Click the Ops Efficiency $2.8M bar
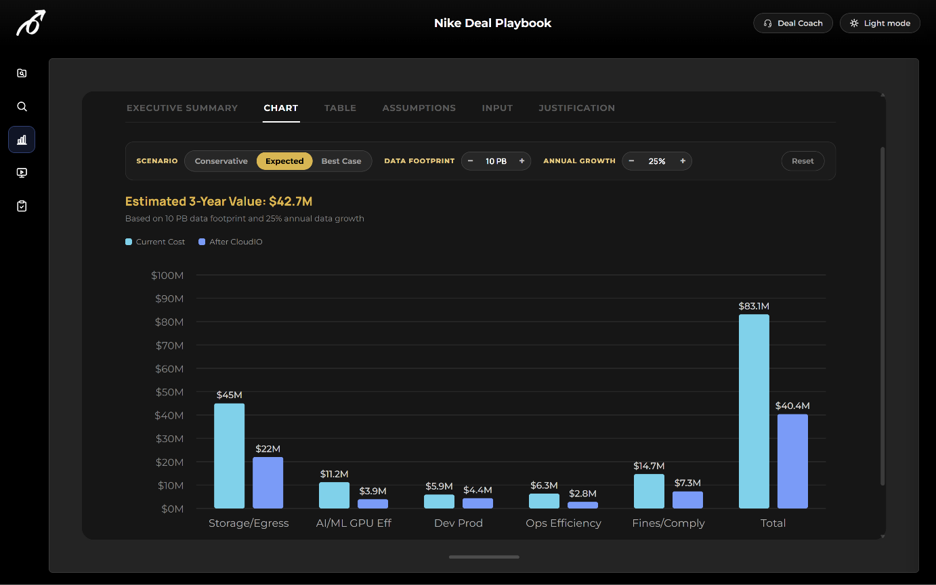Image resolution: width=936 pixels, height=585 pixels. [x=582, y=505]
